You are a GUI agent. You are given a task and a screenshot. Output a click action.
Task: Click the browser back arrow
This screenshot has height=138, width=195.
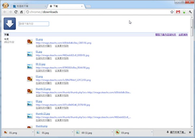coord(5,12)
